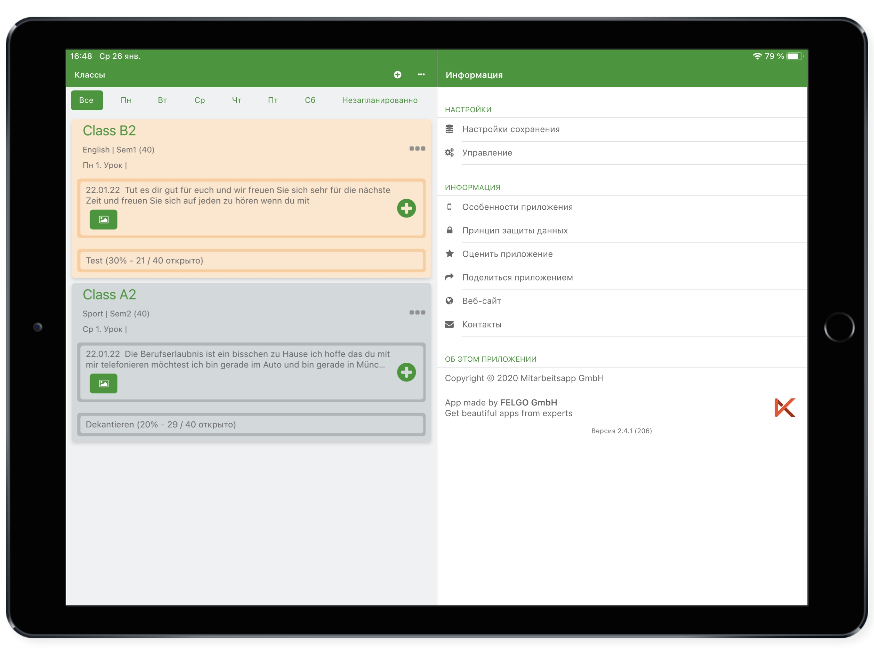874x655 pixels.
Task: Open Class A2 three-dots options
Action: pyautogui.click(x=417, y=312)
